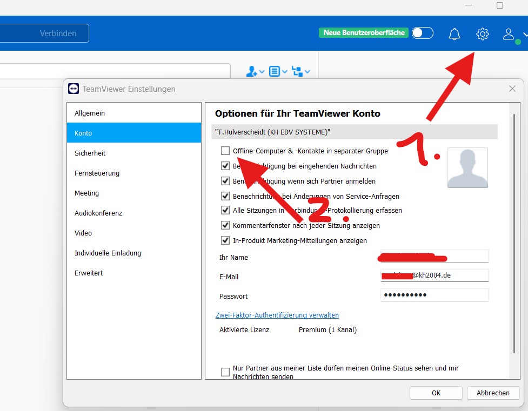Click the Neue Benutzeroberfläche label badge
The width and height of the screenshot is (528, 411).
[364, 32]
